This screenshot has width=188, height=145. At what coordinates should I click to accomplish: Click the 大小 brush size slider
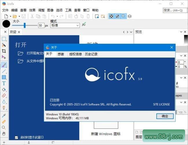point(25,25)
